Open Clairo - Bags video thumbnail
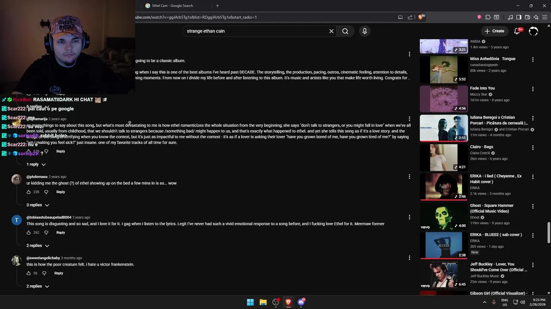 [x=444, y=158]
